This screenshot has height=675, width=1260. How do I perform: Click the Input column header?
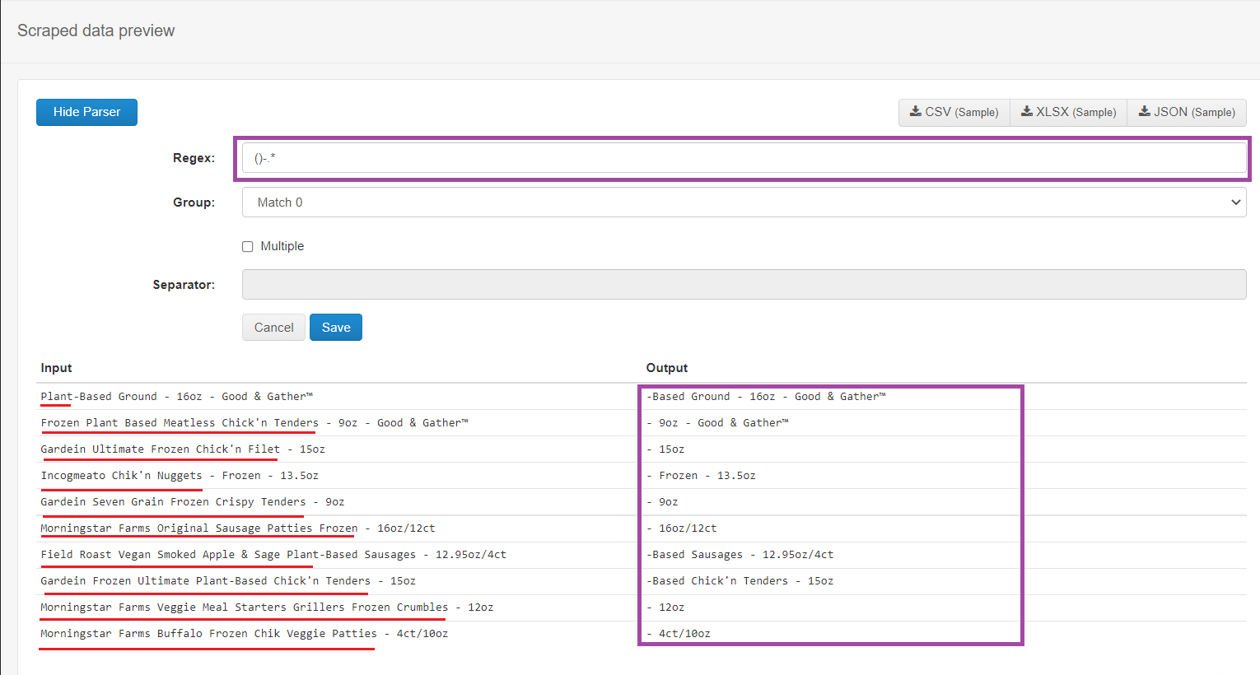56,368
